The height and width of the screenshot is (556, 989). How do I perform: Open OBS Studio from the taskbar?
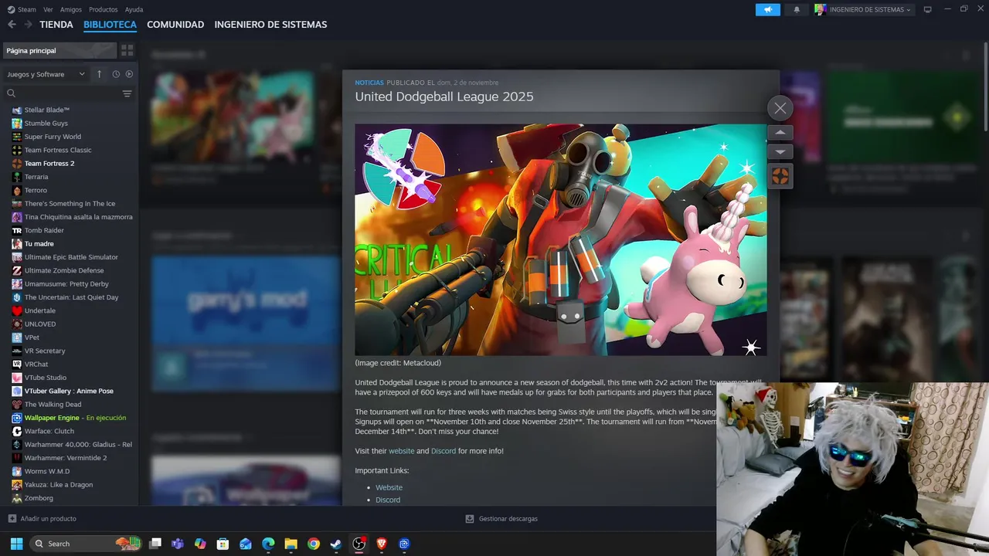(359, 544)
